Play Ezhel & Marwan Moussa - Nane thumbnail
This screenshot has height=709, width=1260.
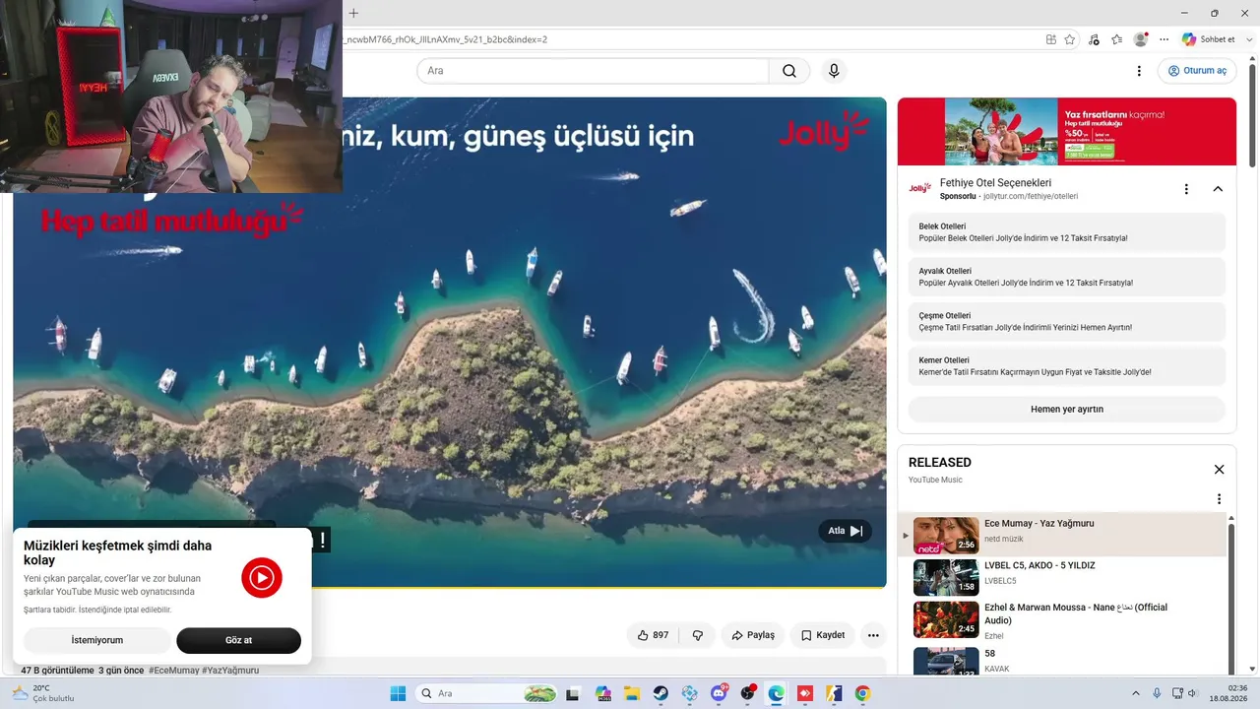946,620
